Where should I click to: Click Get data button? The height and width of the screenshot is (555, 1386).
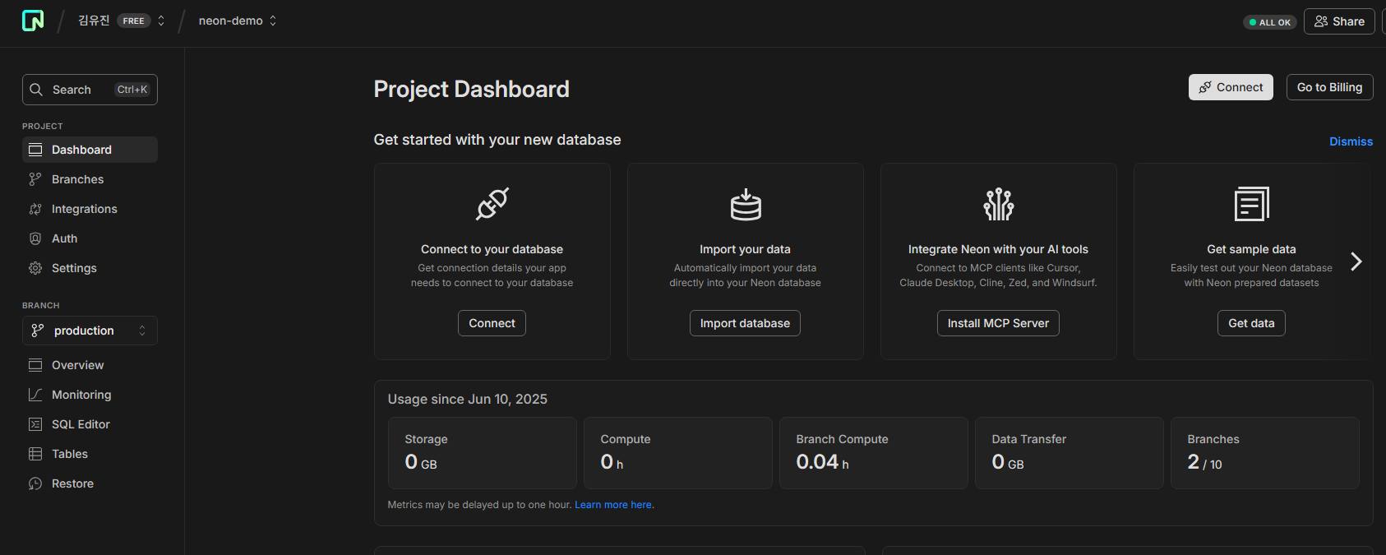[x=1251, y=323]
